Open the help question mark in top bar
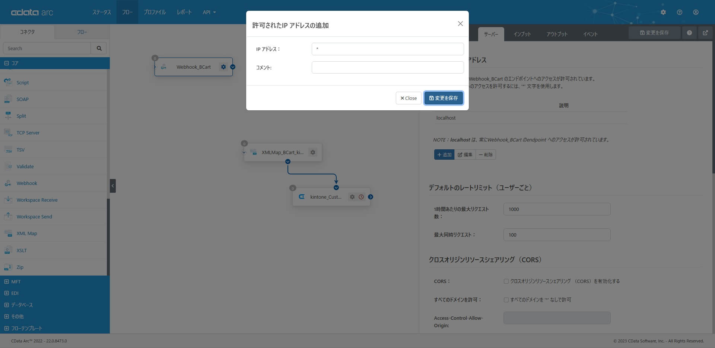 [x=680, y=12]
